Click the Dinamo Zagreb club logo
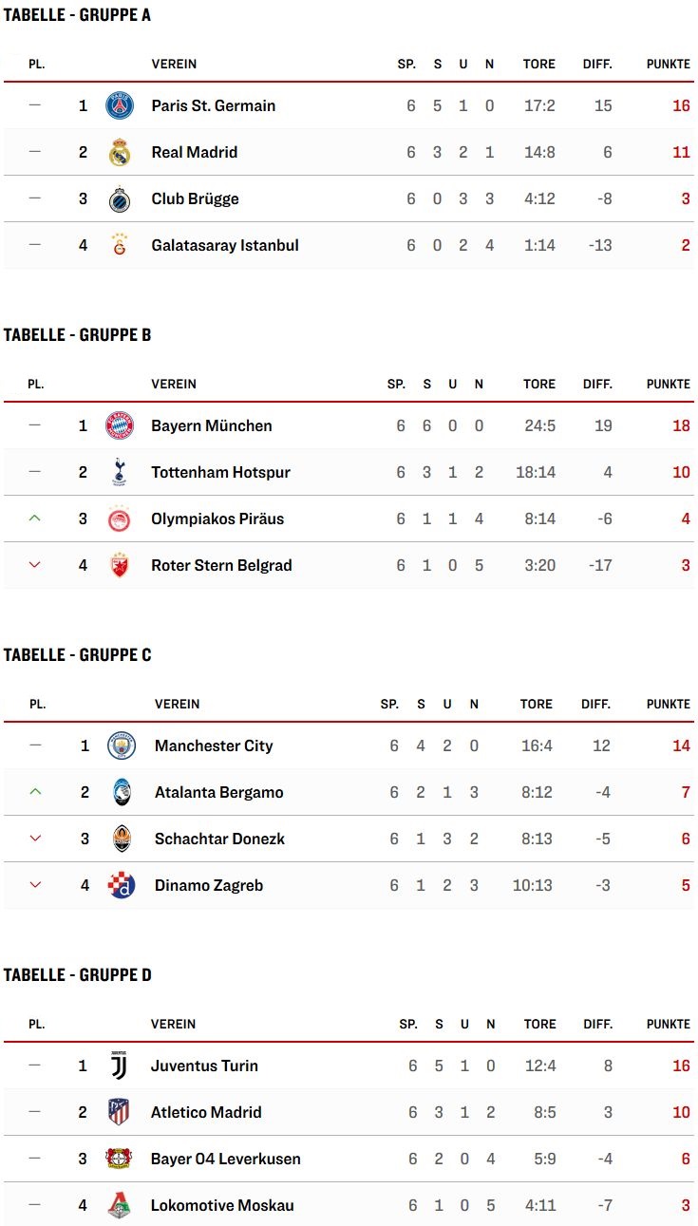698x1226 pixels. [122, 885]
